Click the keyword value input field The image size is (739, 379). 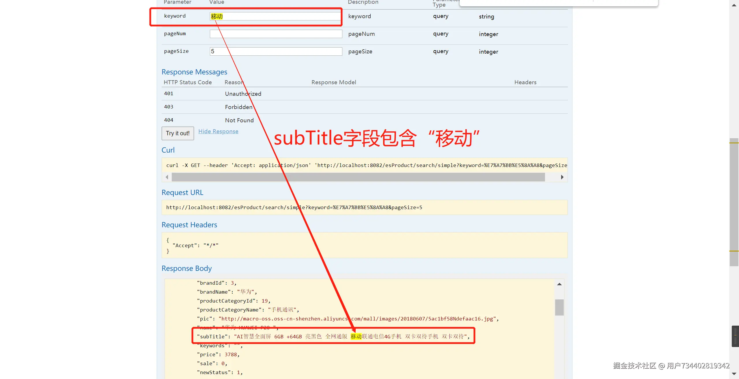(275, 16)
